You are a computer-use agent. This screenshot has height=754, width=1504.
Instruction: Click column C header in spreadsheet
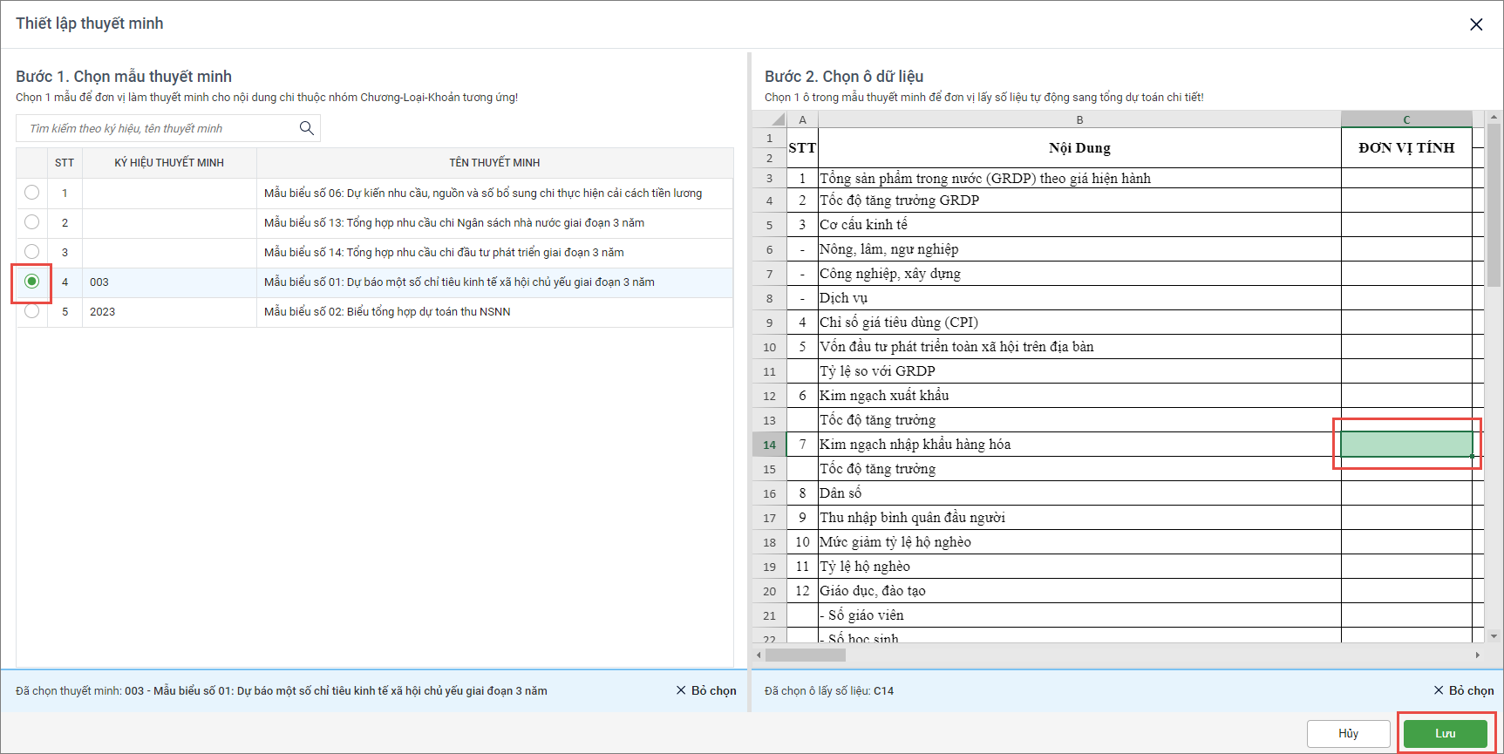(1405, 119)
